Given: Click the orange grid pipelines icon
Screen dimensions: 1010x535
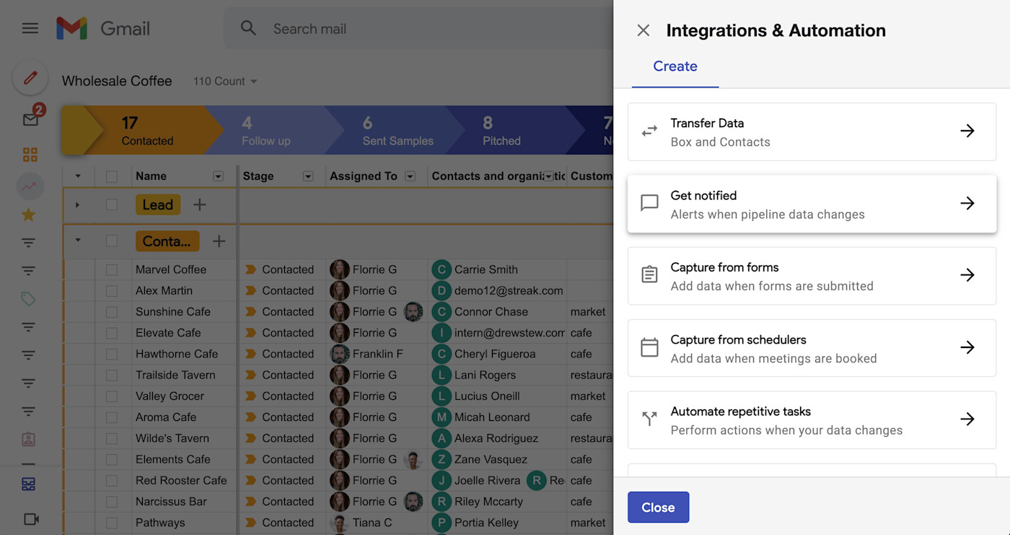Looking at the screenshot, I should point(30,155).
